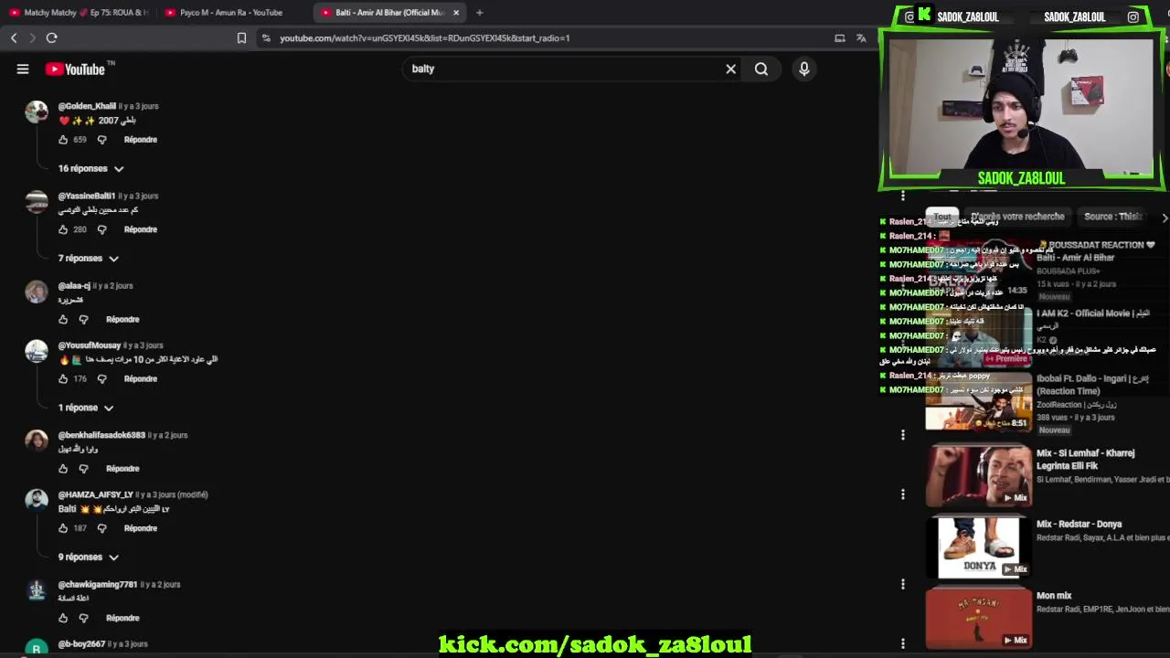The width and height of the screenshot is (1170, 658).
Task: Close the Balti - Amir Al Bihar tab
Action: coord(455,13)
